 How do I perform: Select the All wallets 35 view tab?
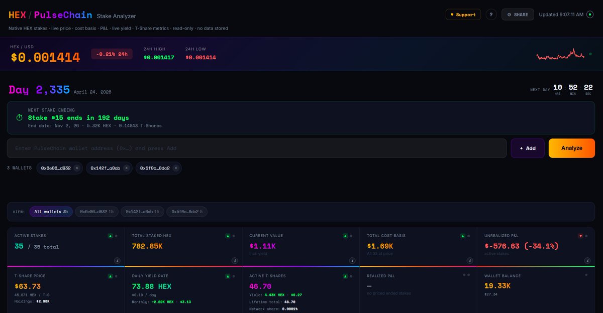coord(51,212)
